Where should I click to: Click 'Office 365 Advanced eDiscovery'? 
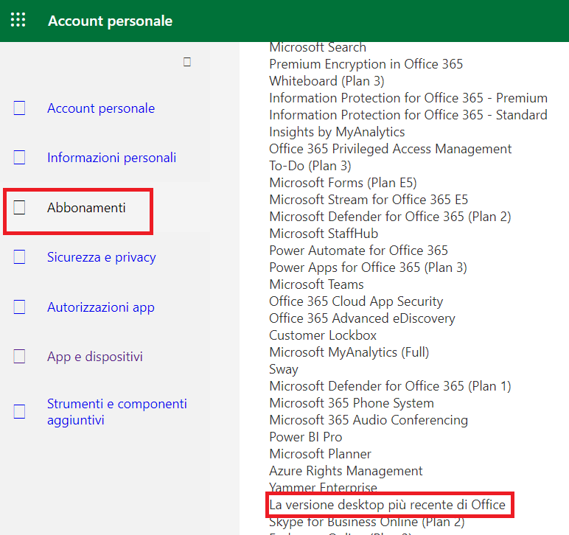point(362,318)
